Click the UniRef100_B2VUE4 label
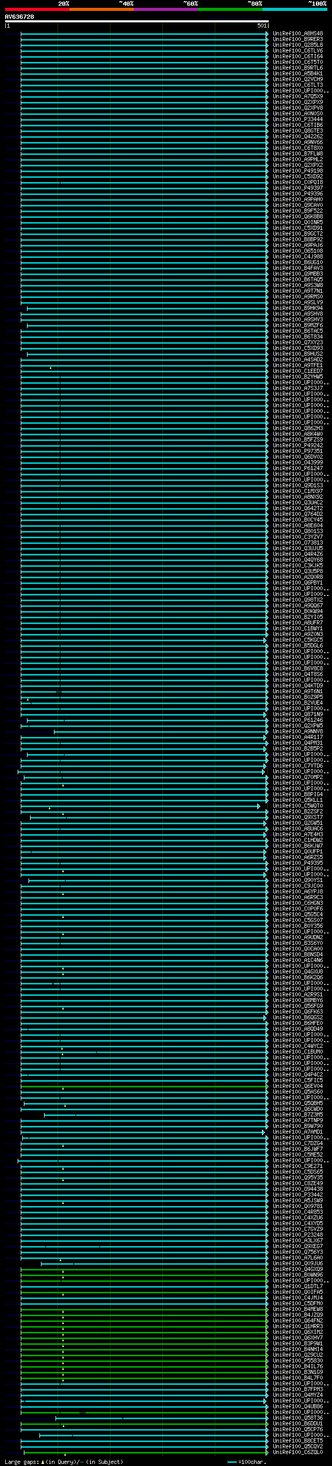Image resolution: width=332 pixels, height=1466 pixels. 298,703
